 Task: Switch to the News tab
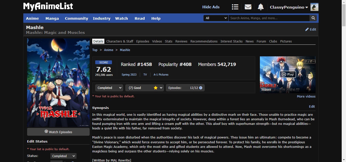[249, 41]
